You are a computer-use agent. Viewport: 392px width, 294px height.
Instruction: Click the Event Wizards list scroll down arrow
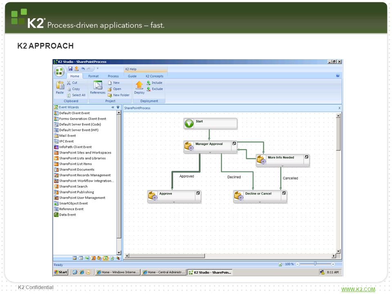coord(119,252)
